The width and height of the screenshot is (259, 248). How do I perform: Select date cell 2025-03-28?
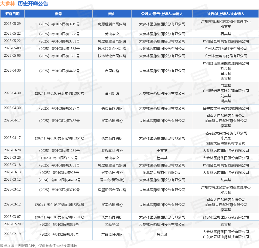(x=12, y=150)
